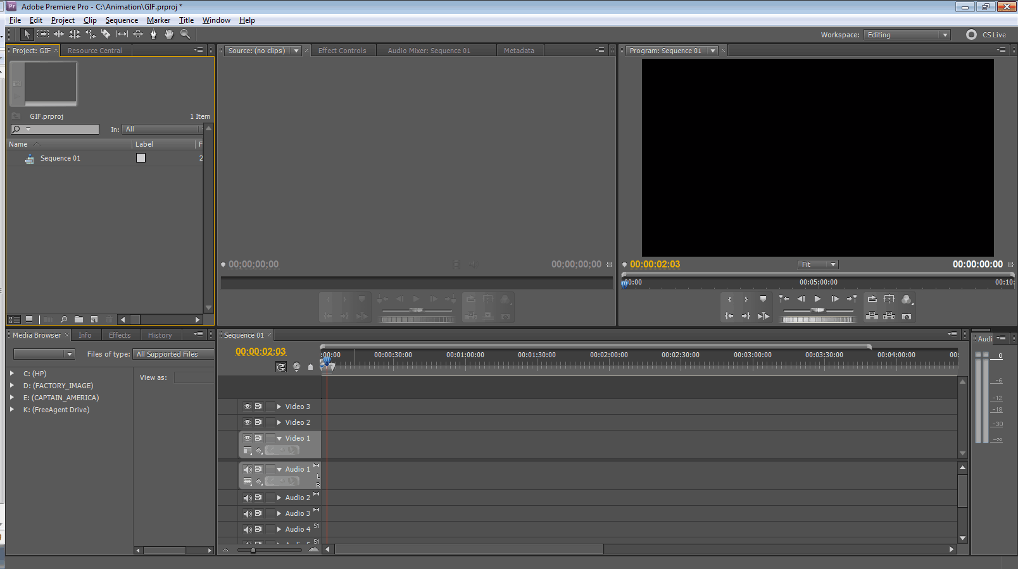Open the Fit zoom level dropdown
The width and height of the screenshot is (1018, 569).
coord(818,264)
